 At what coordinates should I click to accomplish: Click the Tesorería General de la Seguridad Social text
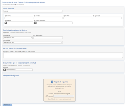click(x=20, y=33)
